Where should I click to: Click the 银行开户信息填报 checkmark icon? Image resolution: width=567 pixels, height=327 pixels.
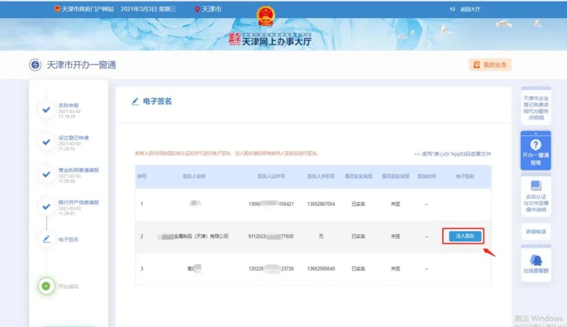click(x=46, y=206)
